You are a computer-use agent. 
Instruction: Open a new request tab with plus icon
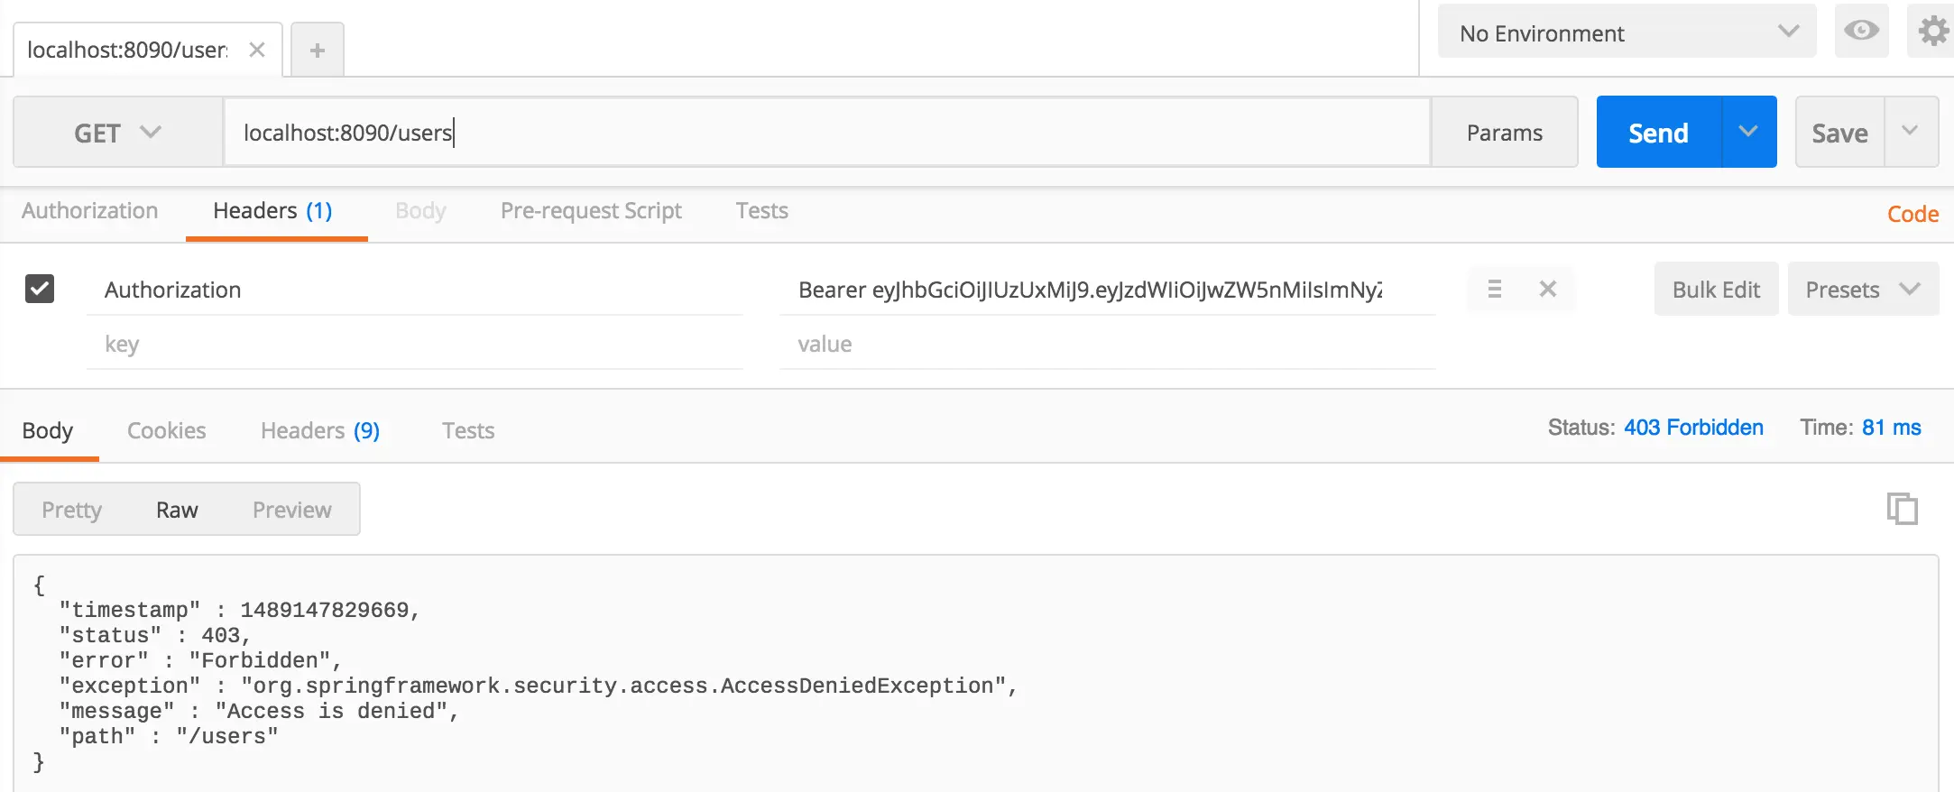point(318,51)
